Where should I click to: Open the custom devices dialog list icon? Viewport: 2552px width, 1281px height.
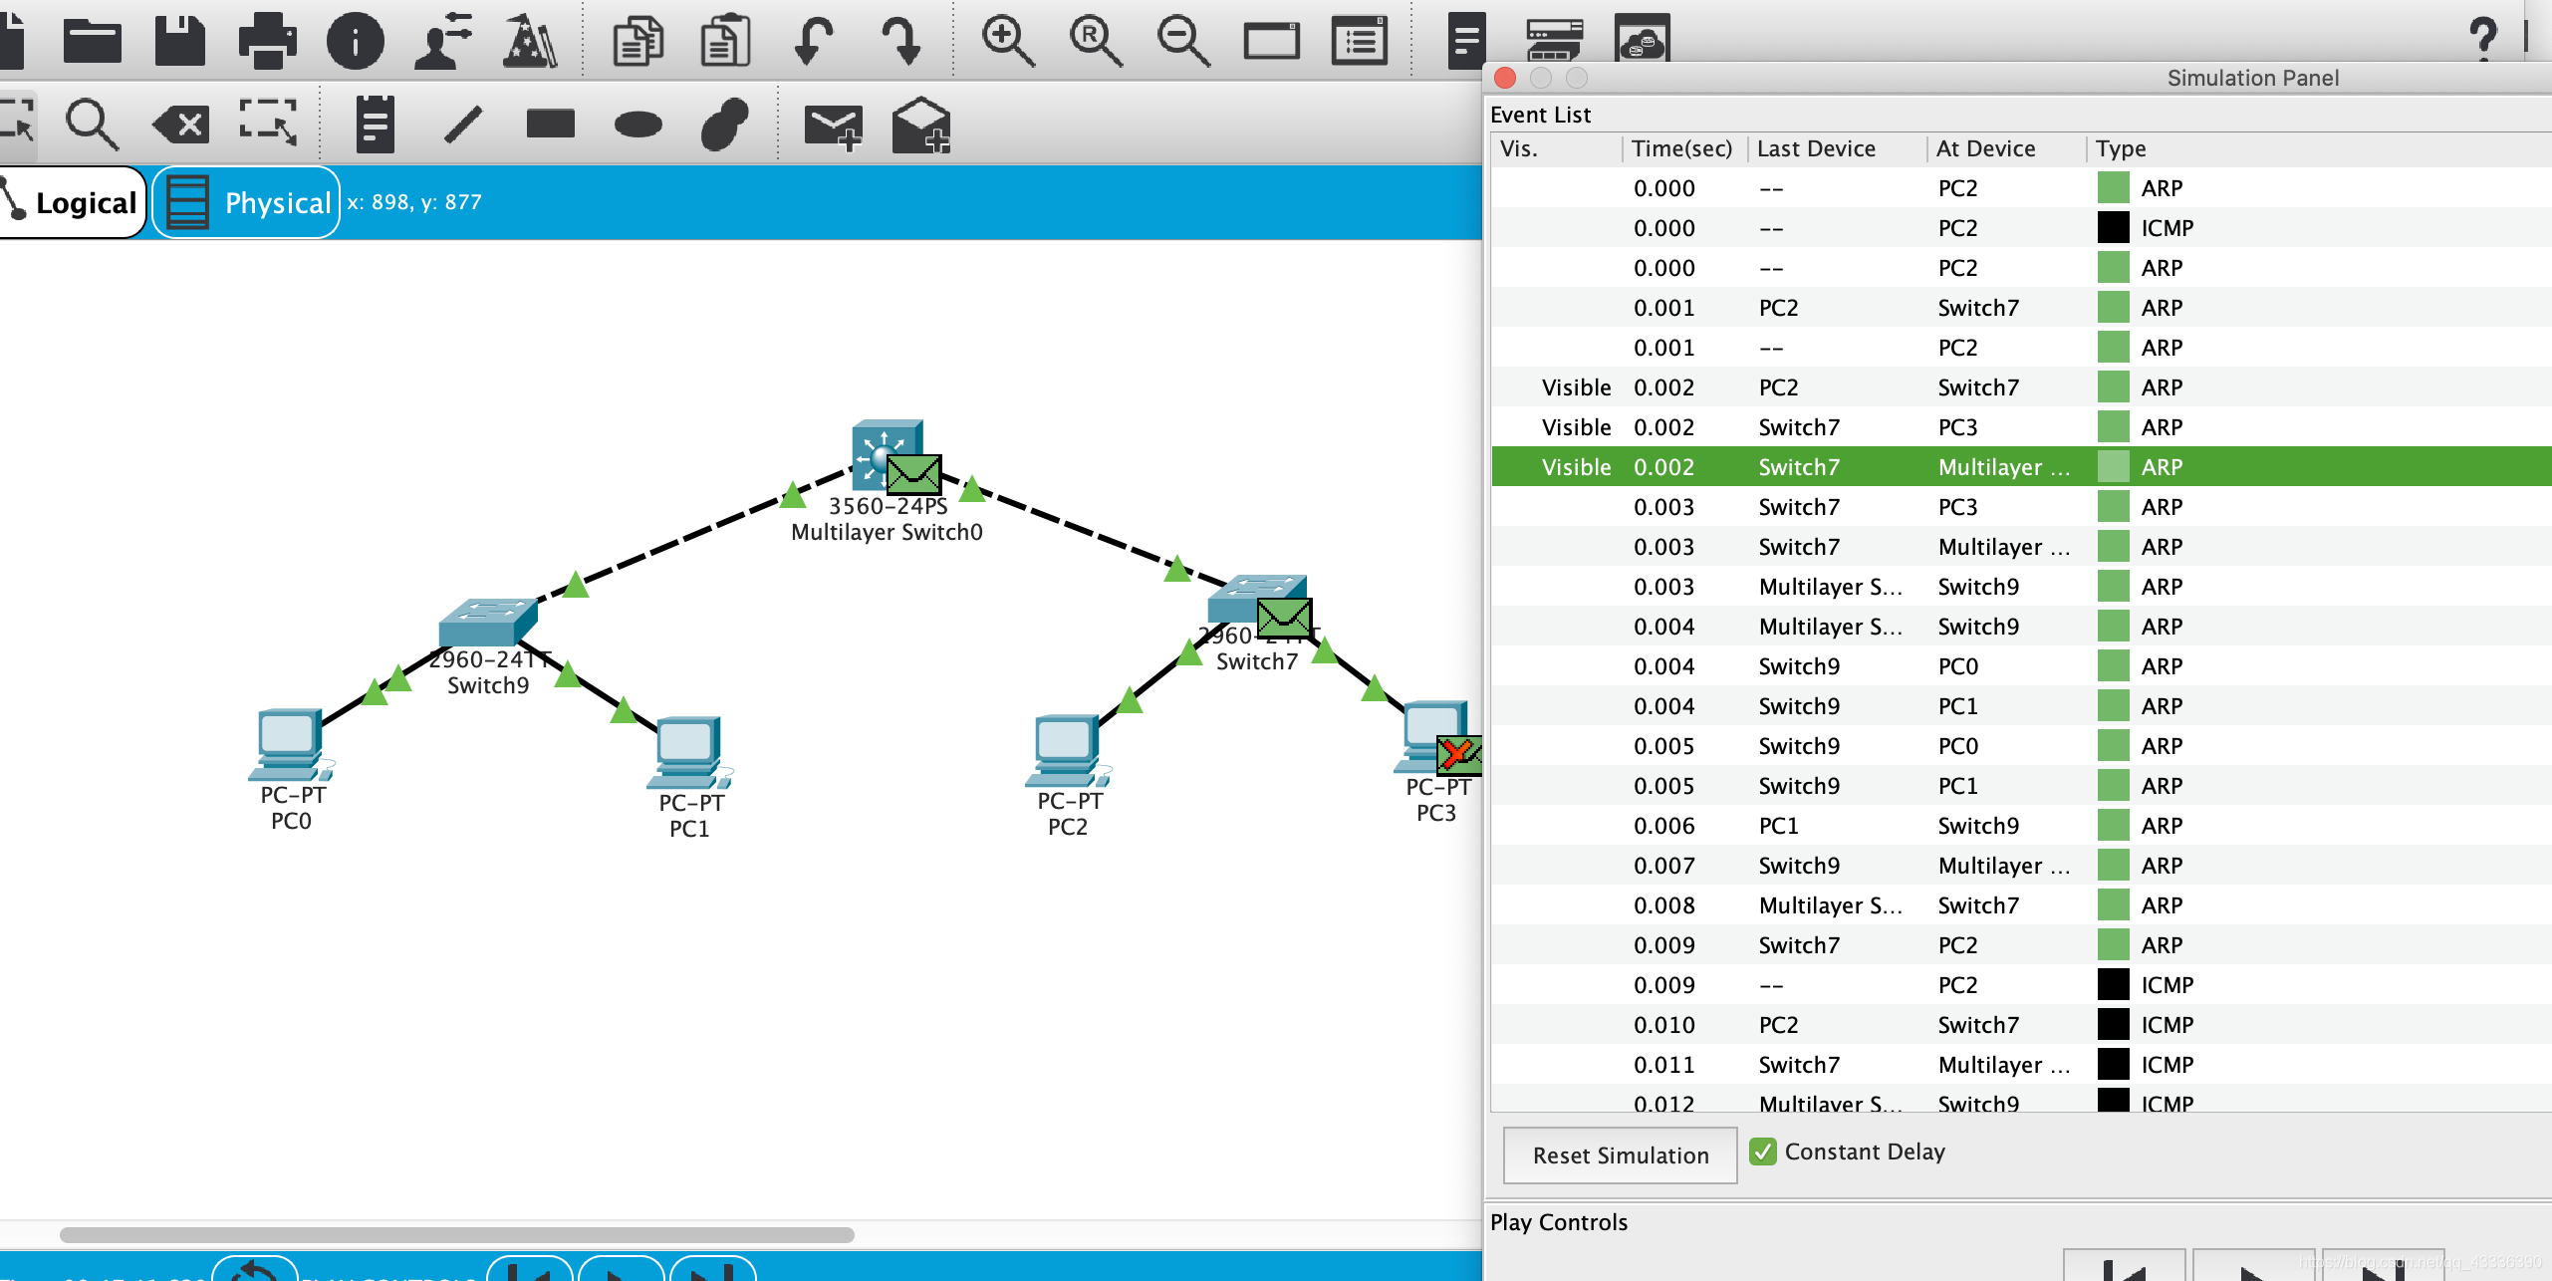pyautogui.click(x=1360, y=41)
